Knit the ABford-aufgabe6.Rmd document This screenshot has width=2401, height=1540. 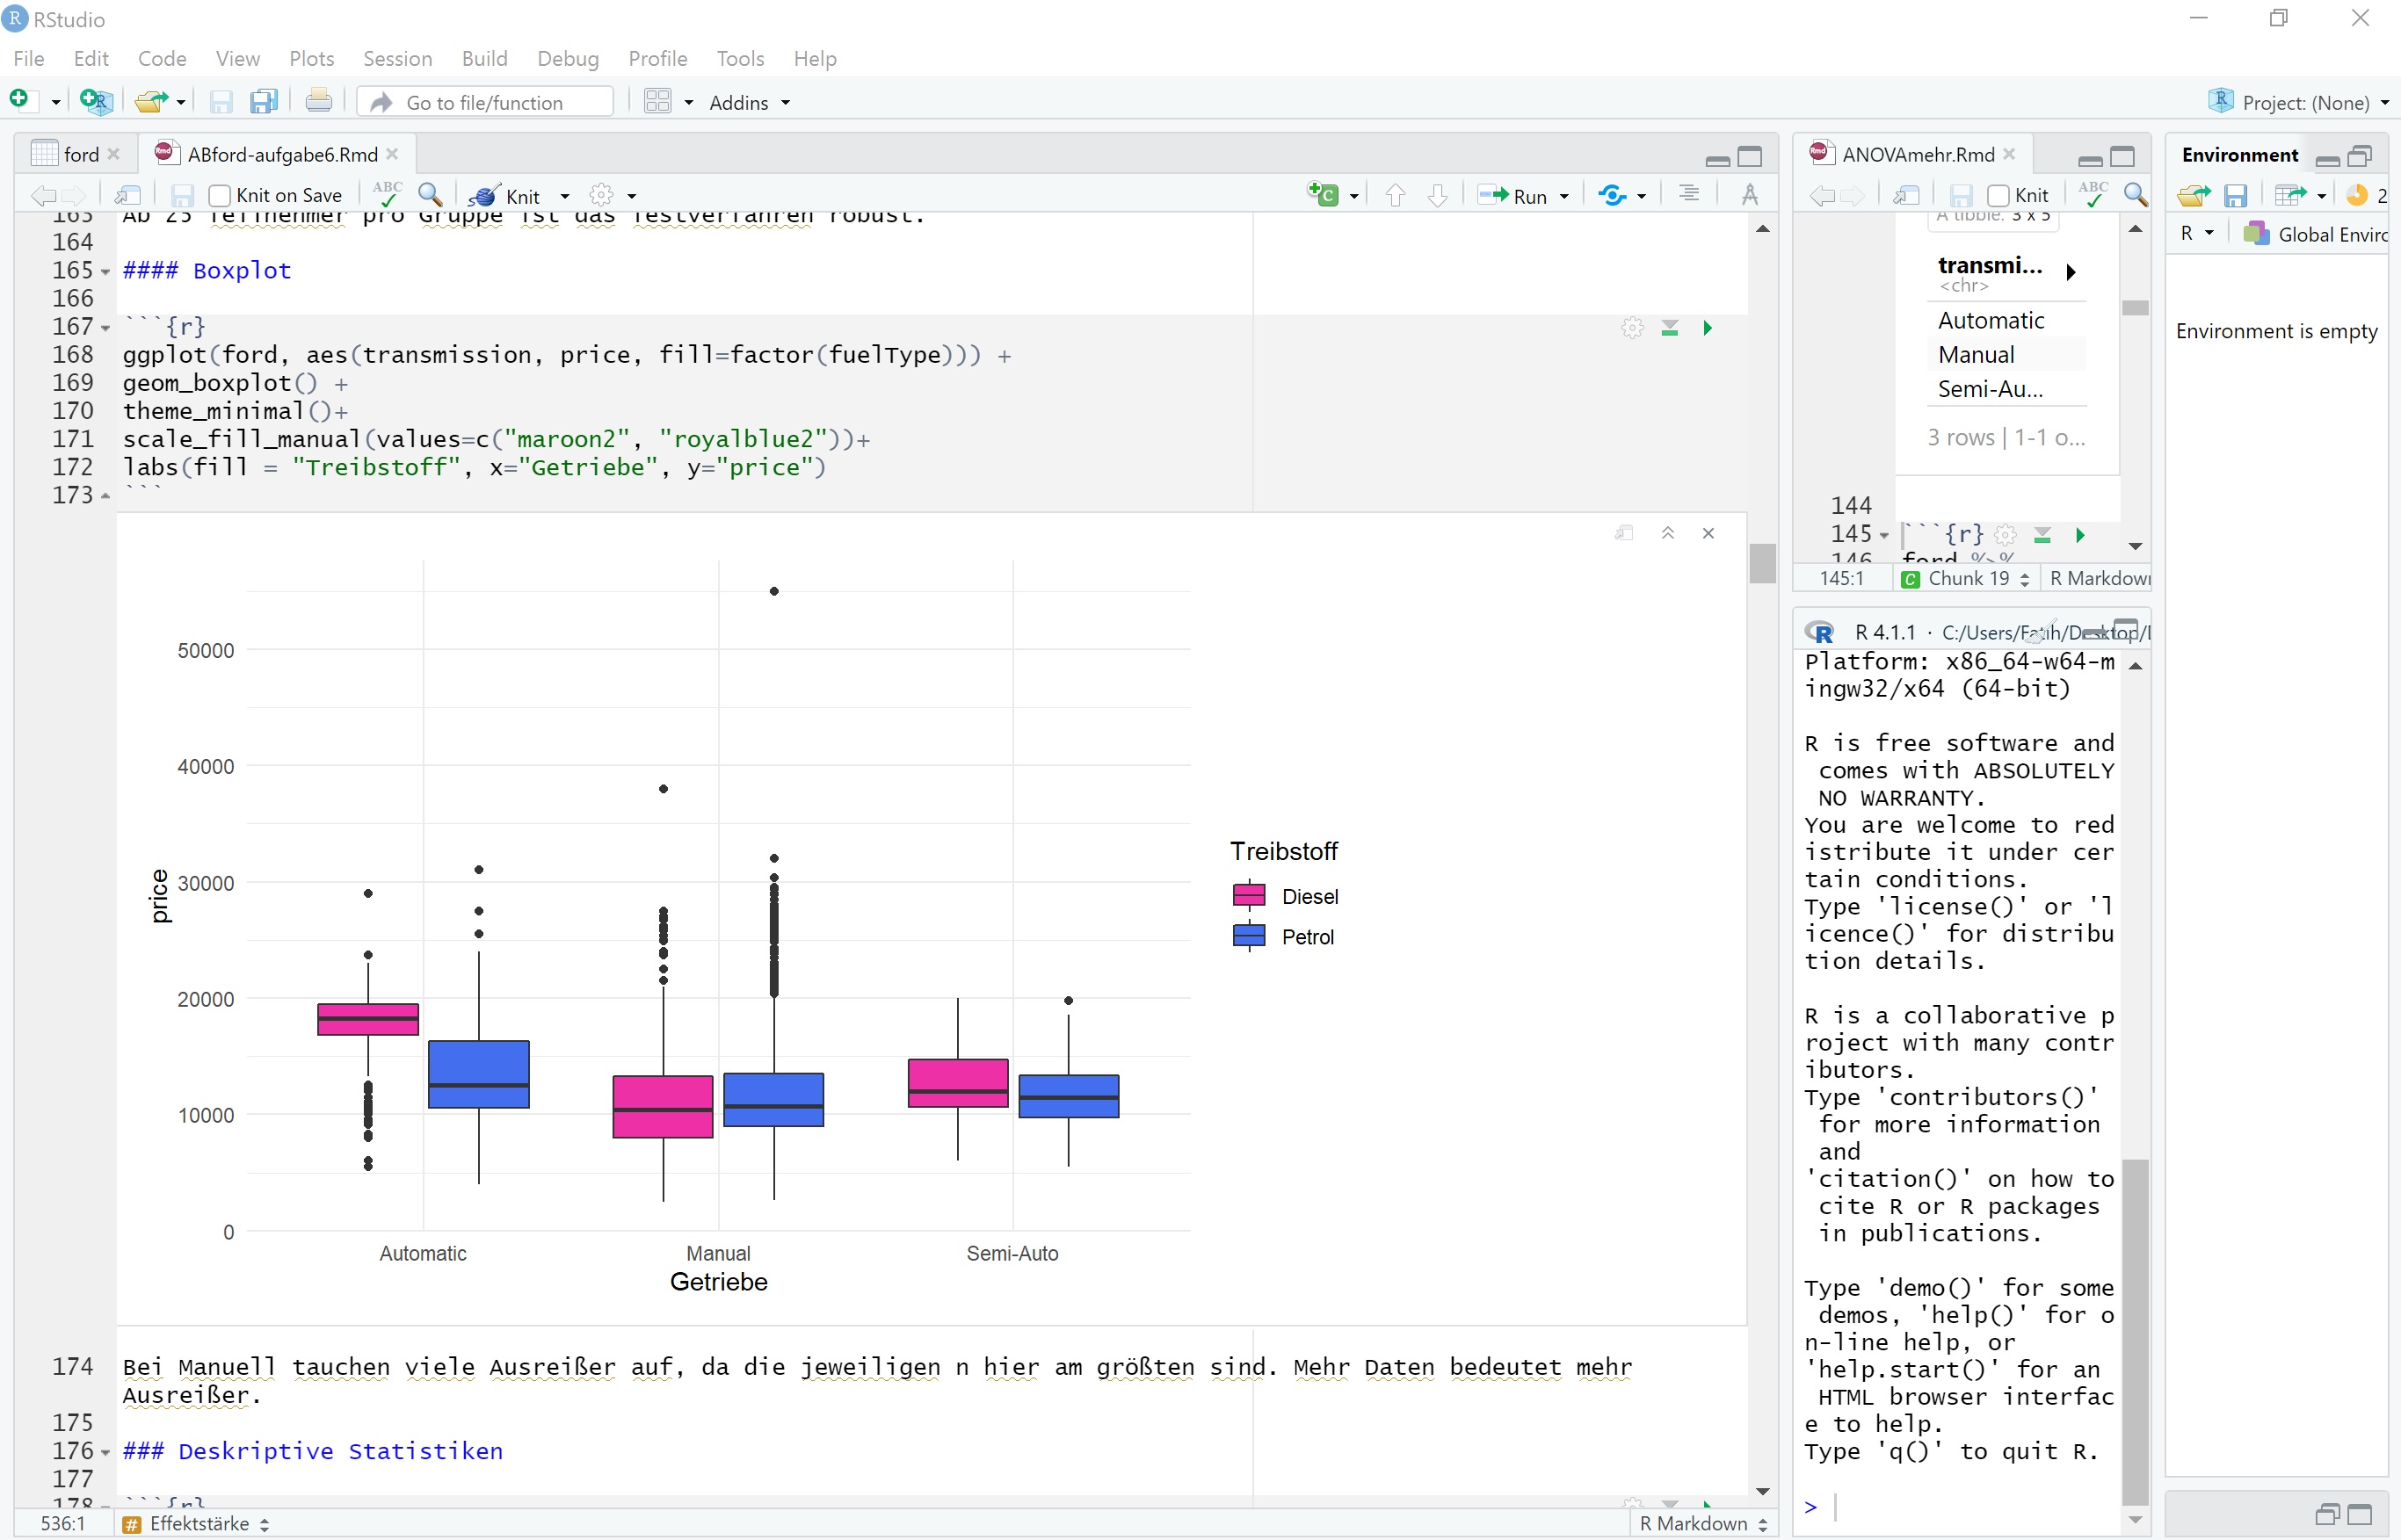click(506, 196)
